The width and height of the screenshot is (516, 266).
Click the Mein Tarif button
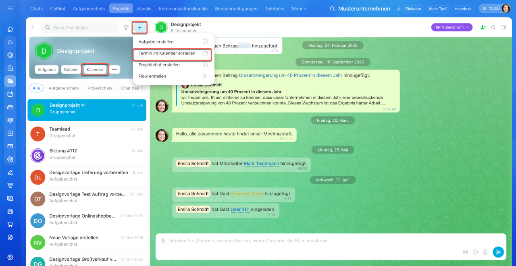point(438,8)
